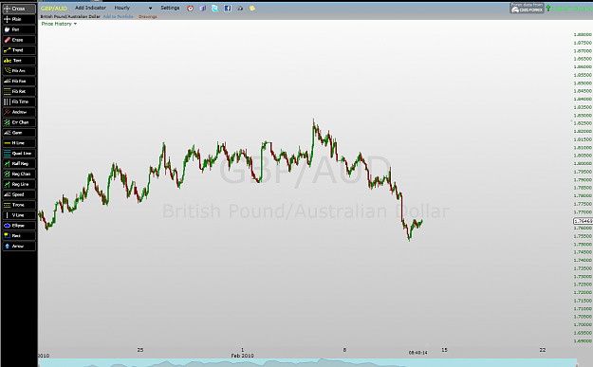Choose the Speed lines tool

coord(19,194)
